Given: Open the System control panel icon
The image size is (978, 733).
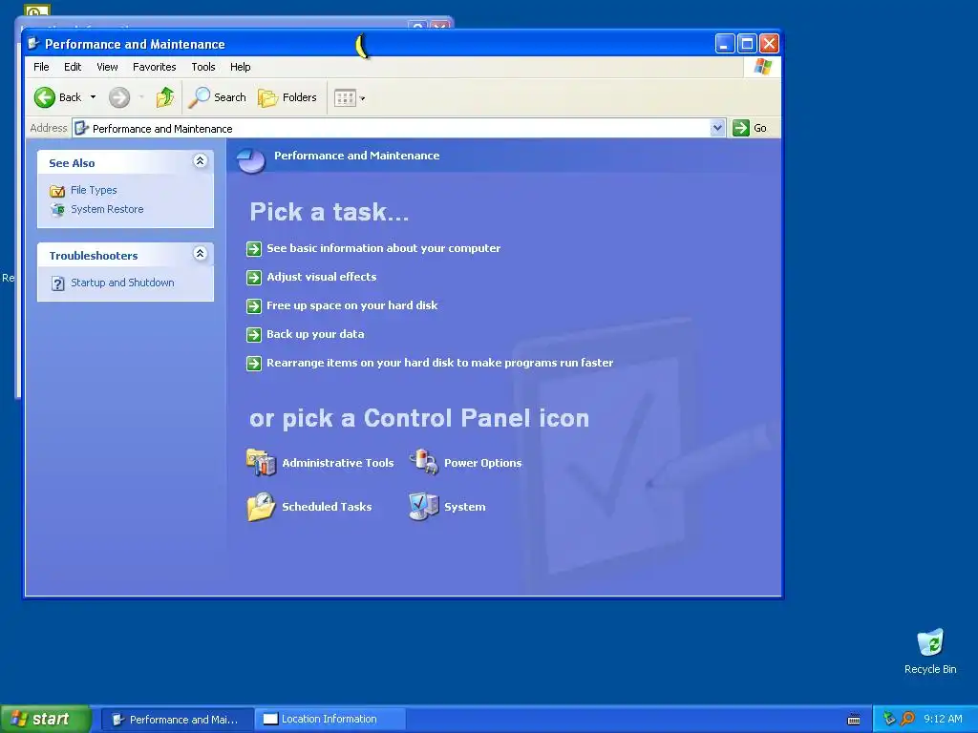Looking at the screenshot, I should coord(424,506).
